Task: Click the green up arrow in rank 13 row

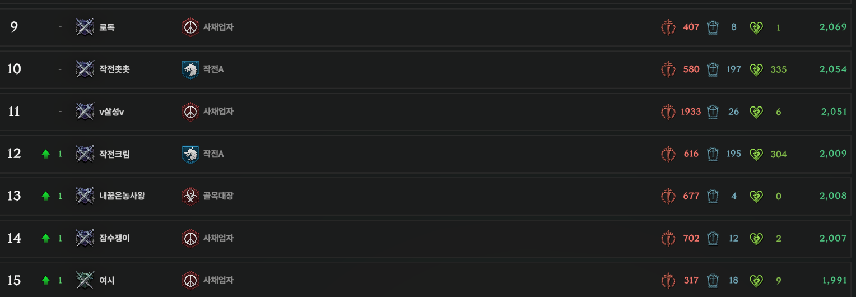Action: tap(46, 196)
